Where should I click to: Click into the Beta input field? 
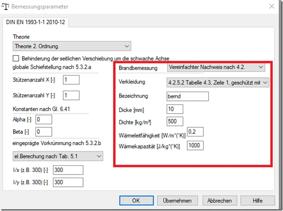point(44,132)
